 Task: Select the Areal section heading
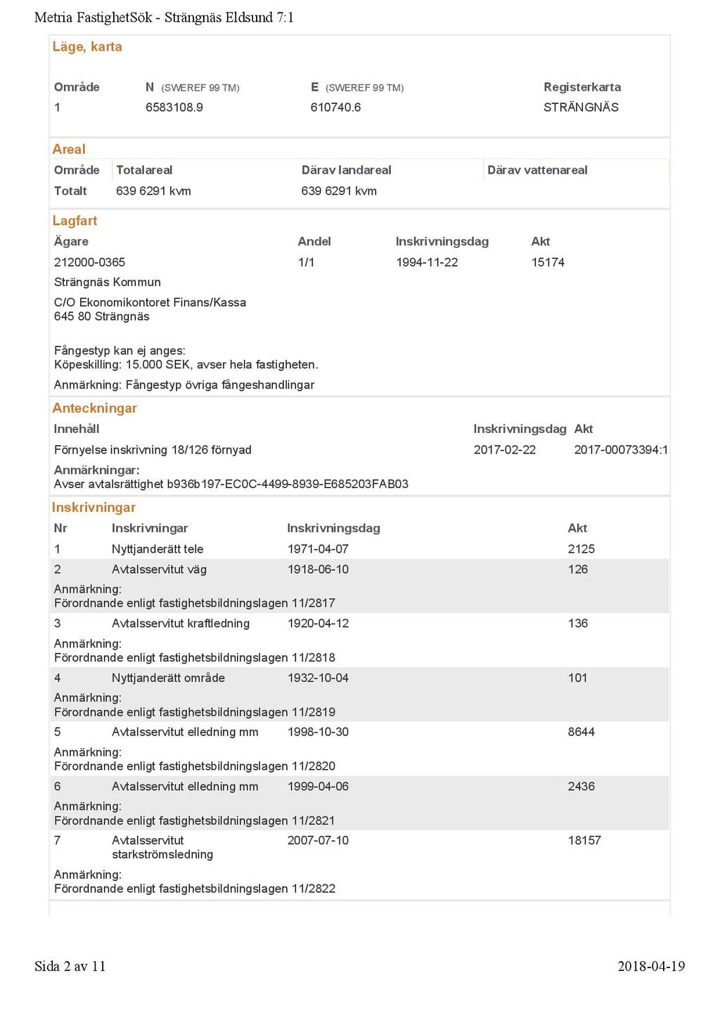(69, 149)
